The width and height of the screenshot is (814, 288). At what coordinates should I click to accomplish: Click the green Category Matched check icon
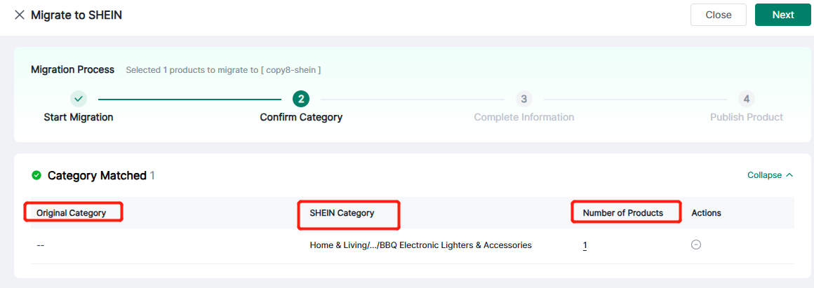coord(36,175)
